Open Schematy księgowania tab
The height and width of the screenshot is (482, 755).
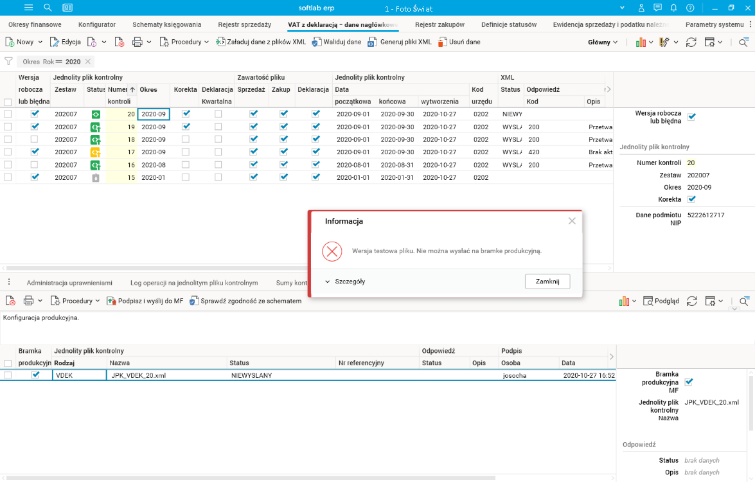coord(166,24)
